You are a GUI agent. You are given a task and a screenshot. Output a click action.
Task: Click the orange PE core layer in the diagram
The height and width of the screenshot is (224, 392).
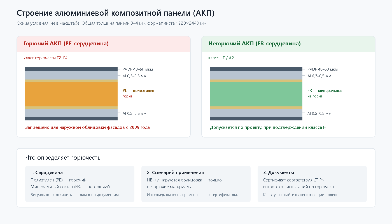tap(71, 94)
